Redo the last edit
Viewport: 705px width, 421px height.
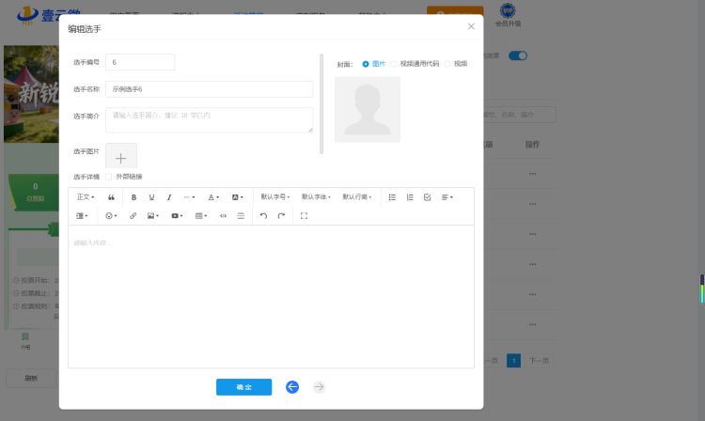(x=281, y=215)
